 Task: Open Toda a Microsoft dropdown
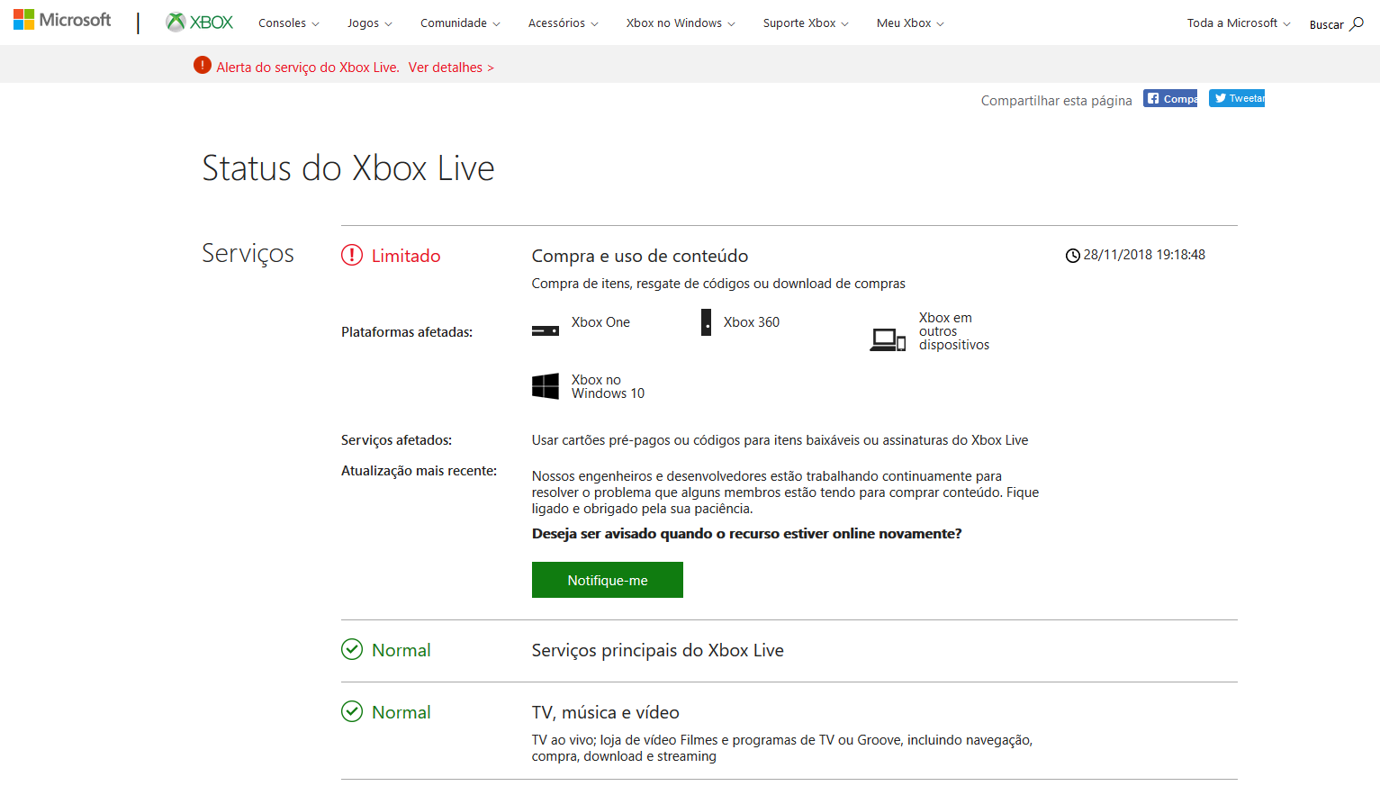(1239, 23)
